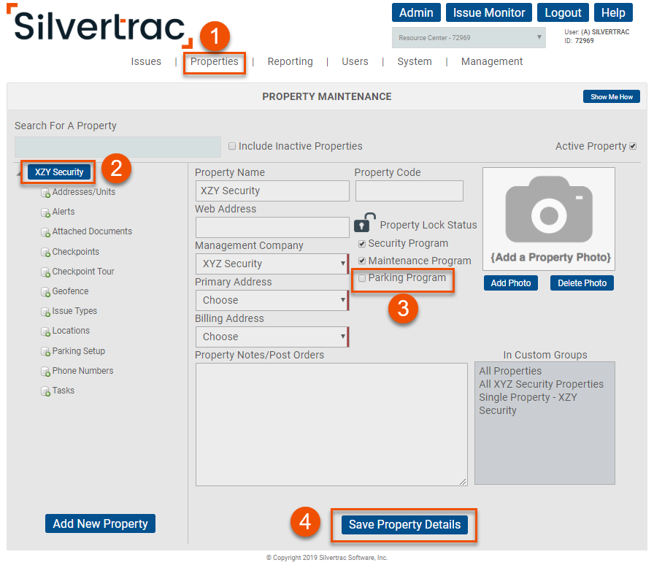Click the Parking Setup tree icon
This screenshot has width=654, height=568.
(45, 352)
